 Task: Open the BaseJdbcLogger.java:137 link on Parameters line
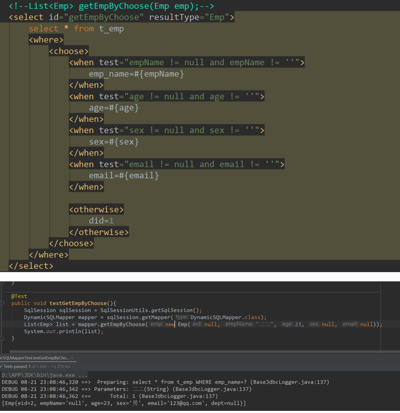click(212, 389)
